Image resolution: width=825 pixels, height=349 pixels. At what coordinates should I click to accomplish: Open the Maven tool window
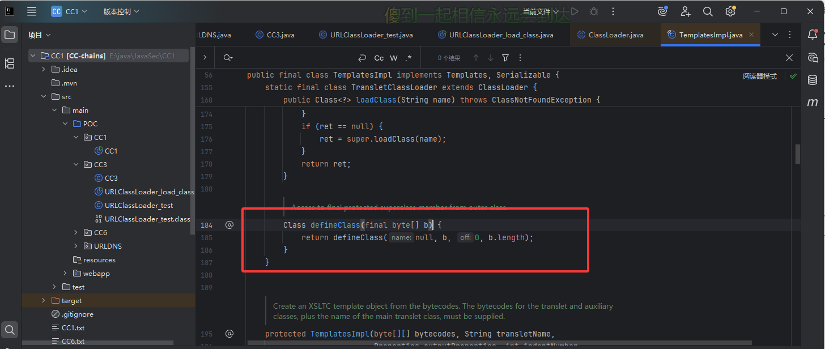tap(813, 103)
